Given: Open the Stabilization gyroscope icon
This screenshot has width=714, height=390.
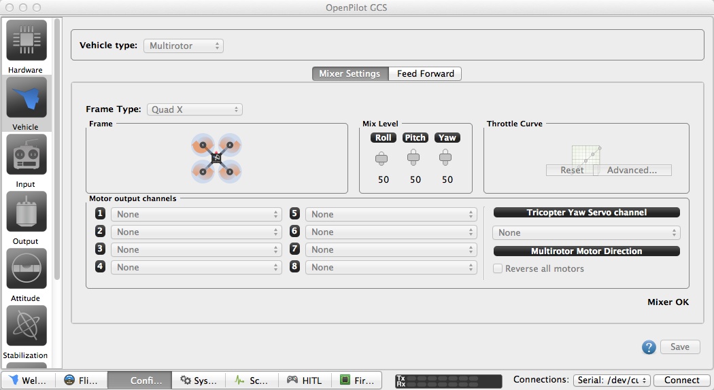Looking at the screenshot, I should click(27, 326).
